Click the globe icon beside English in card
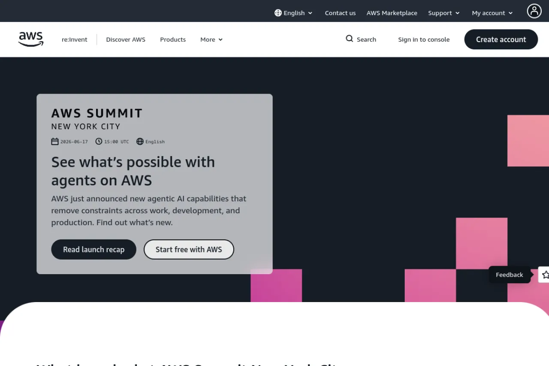This screenshot has width=549, height=366. pyautogui.click(x=140, y=142)
